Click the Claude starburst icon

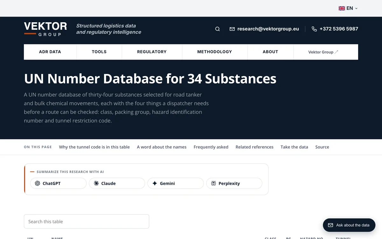(96, 183)
